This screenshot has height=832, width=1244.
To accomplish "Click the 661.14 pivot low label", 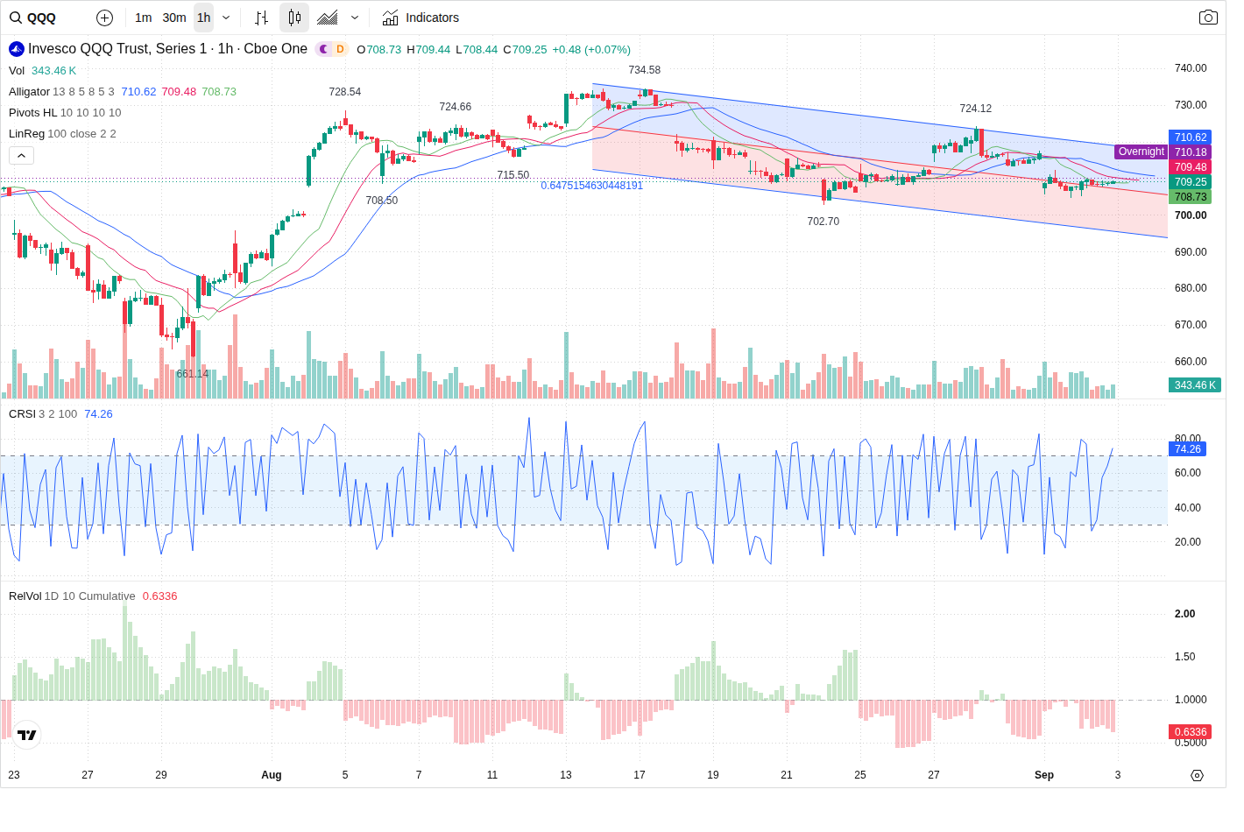I will 193,374.
